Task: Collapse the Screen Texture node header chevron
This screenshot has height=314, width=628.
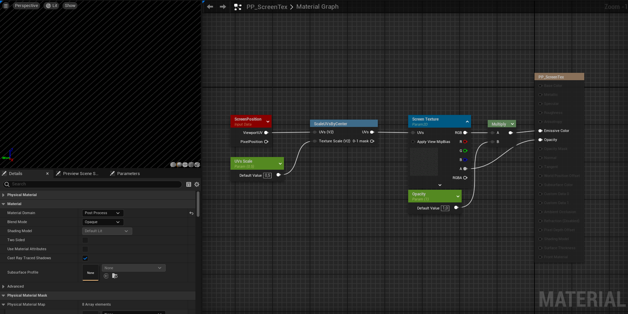Action: [467, 122]
